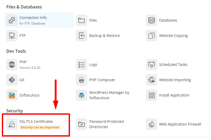The width and height of the screenshot is (211, 140).
Task: Open the PHP Composer link
Action: point(102,80)
